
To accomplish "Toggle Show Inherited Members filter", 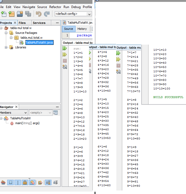I will (3, 182).
